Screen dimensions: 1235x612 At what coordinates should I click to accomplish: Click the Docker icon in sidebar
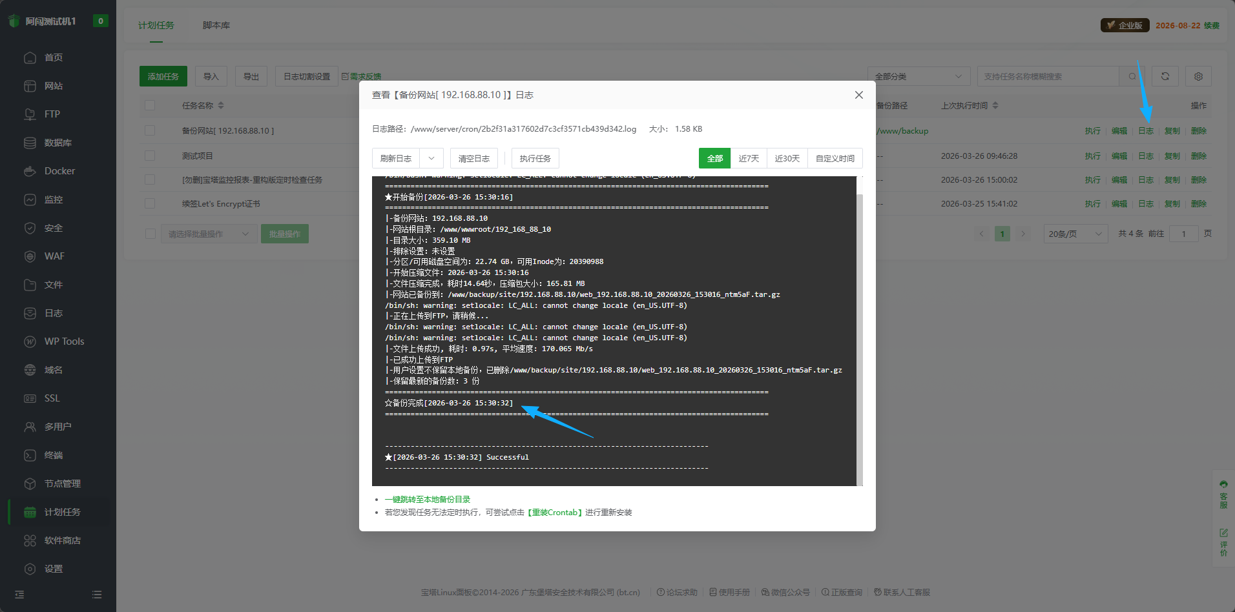point(30,171)
